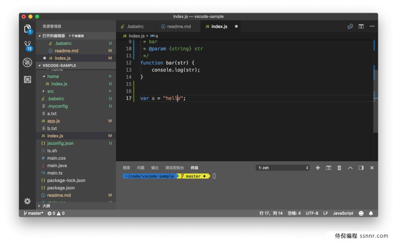The image size is (397, 242).
Task: Open the editor more actions ellipsis
Action: pos(372,26)
